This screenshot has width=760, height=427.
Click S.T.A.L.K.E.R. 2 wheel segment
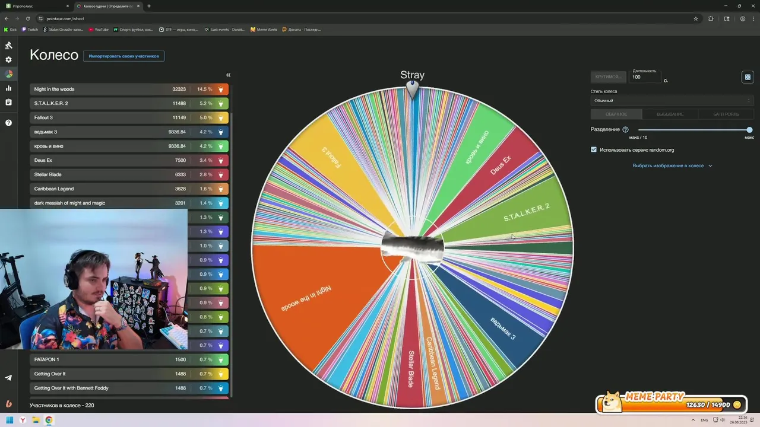[x=517, y=213]
